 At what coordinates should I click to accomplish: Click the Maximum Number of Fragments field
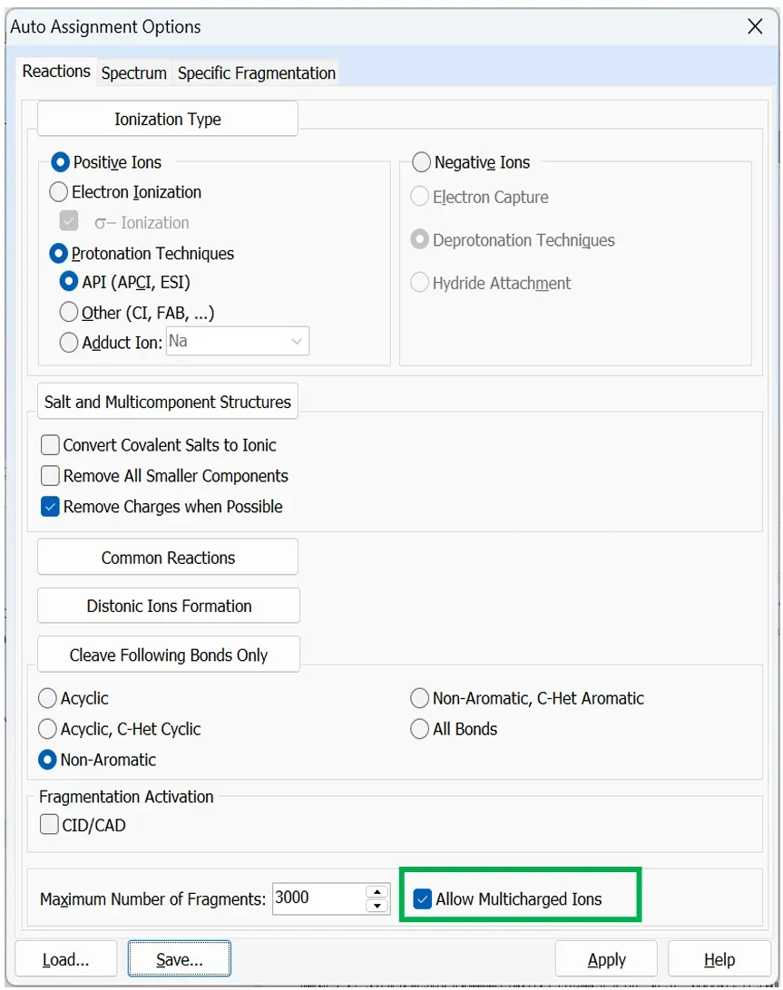pos(318,898)
